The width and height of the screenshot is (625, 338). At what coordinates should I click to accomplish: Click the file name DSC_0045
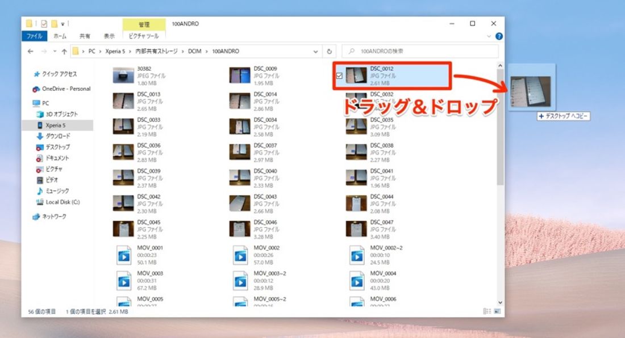coord(149,222)
